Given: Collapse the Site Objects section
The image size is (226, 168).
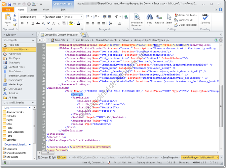Looking at the screenshot, I should coord(33,40).
